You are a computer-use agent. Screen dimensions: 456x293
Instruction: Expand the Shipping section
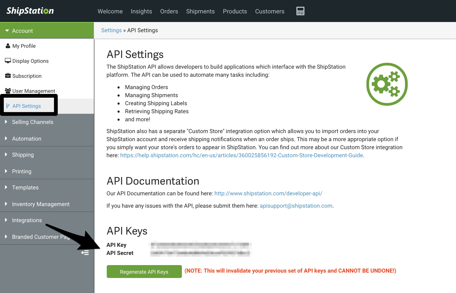point(47,155)
